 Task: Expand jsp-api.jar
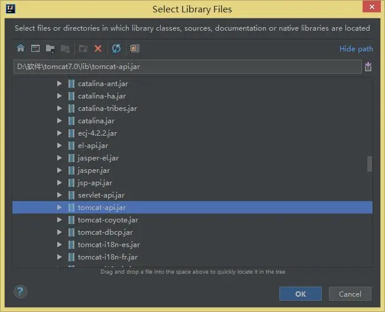59,182
